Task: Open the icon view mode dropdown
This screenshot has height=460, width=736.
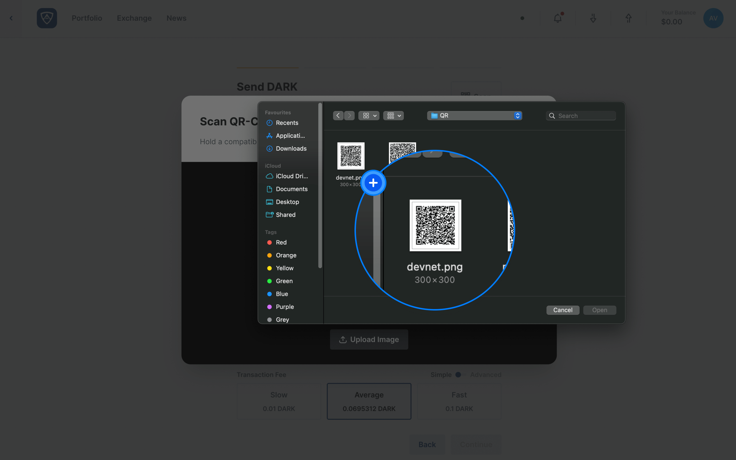Action: [369, 116]
